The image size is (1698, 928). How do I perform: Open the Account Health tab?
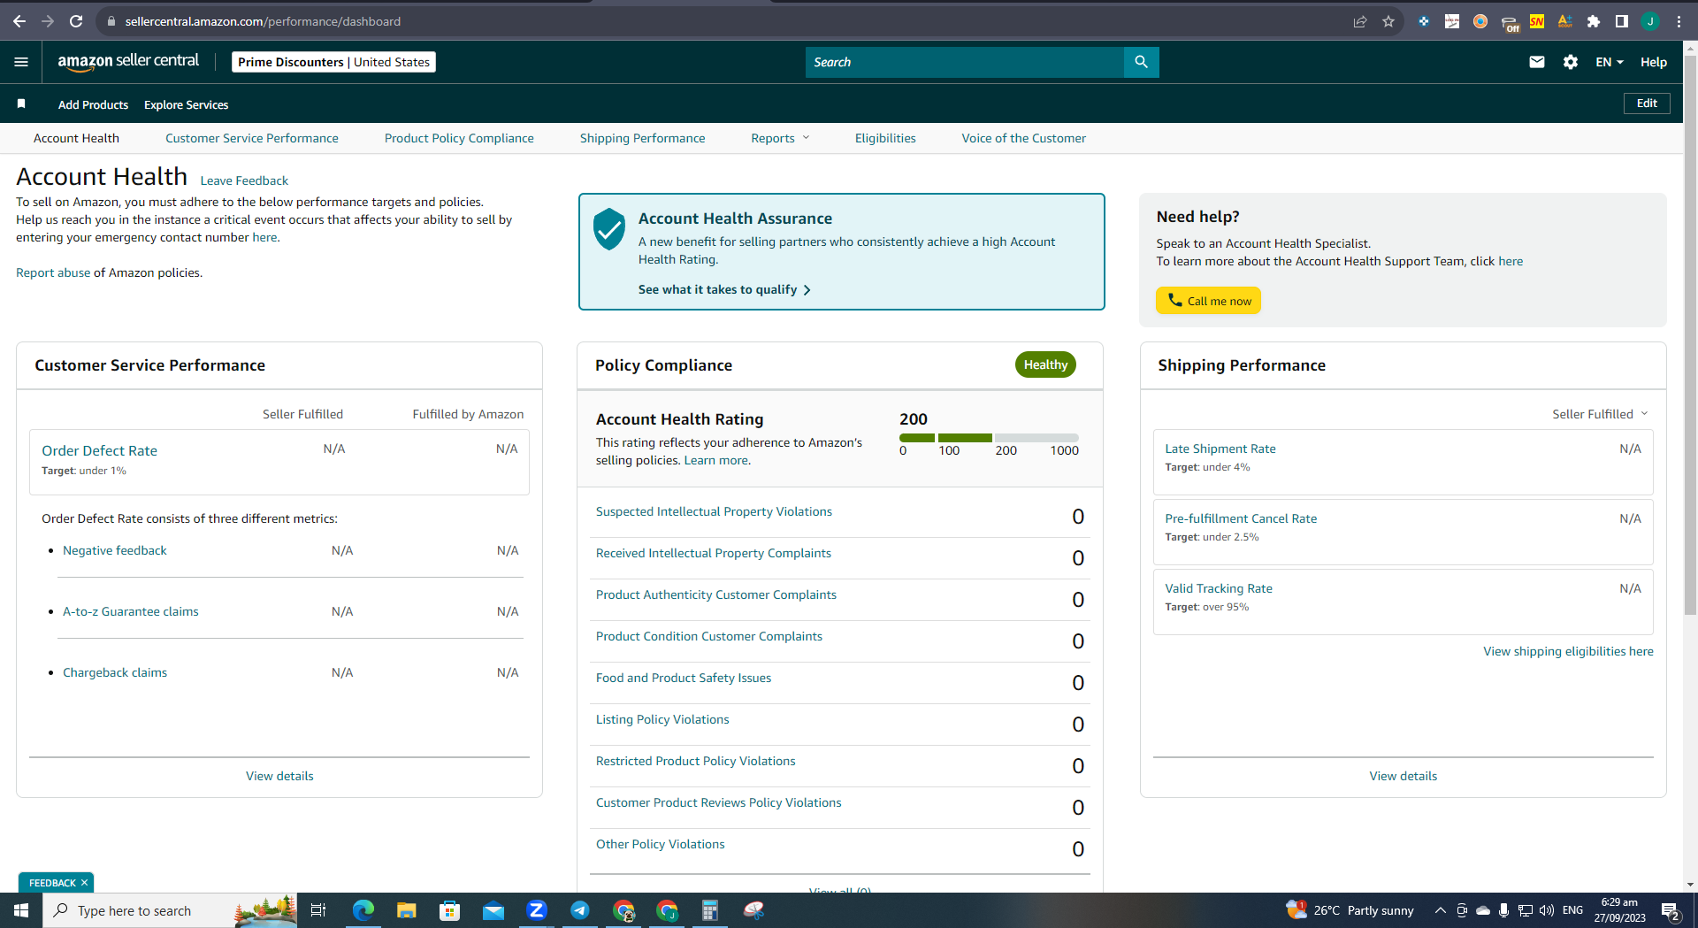[76, 138]
